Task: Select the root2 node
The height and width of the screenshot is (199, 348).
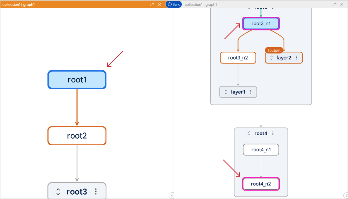Action: click(x=77, y=136)
